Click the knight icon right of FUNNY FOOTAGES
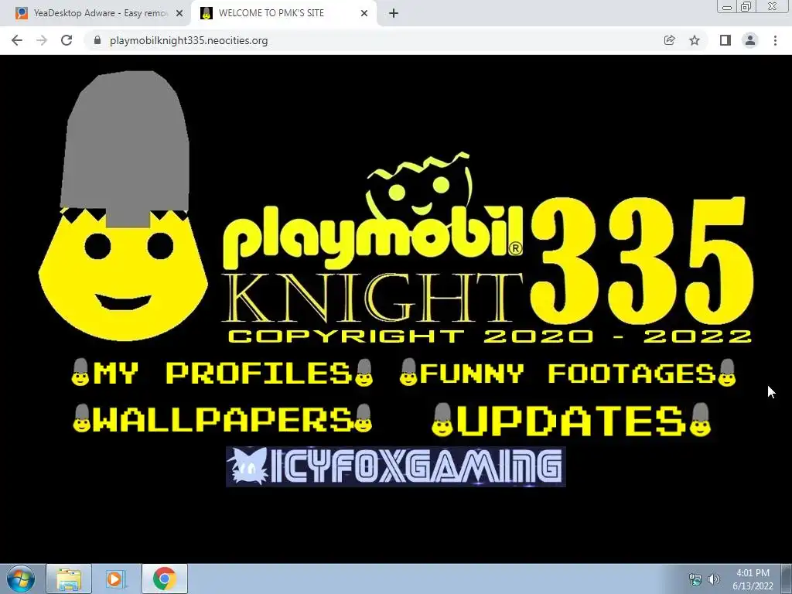The width and height of the screenshot is (792, 594). coord(727,372)
